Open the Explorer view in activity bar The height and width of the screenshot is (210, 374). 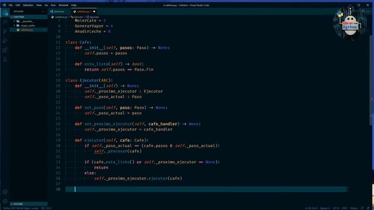[x=5, y=13]
